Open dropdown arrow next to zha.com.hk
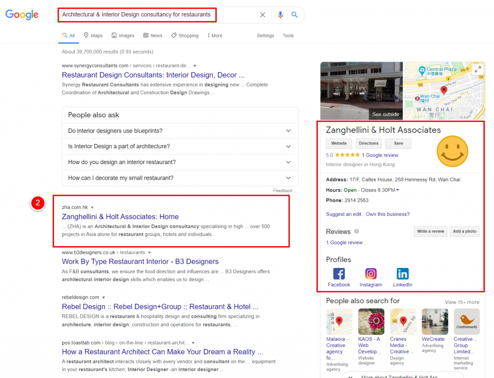 (92, 208)
